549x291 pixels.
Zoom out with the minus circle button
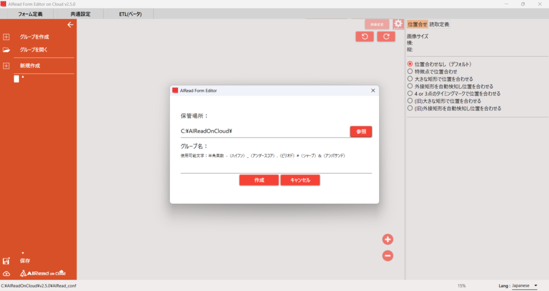[388, 256]
